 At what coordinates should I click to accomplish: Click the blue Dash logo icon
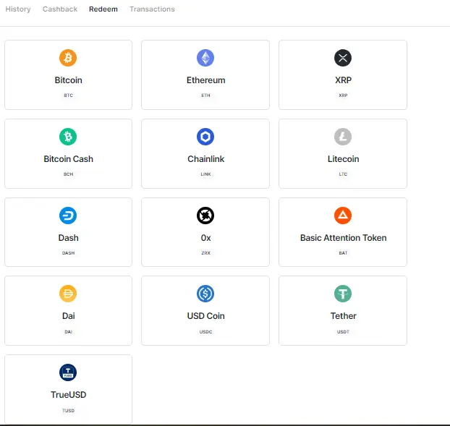click(68, 216)
